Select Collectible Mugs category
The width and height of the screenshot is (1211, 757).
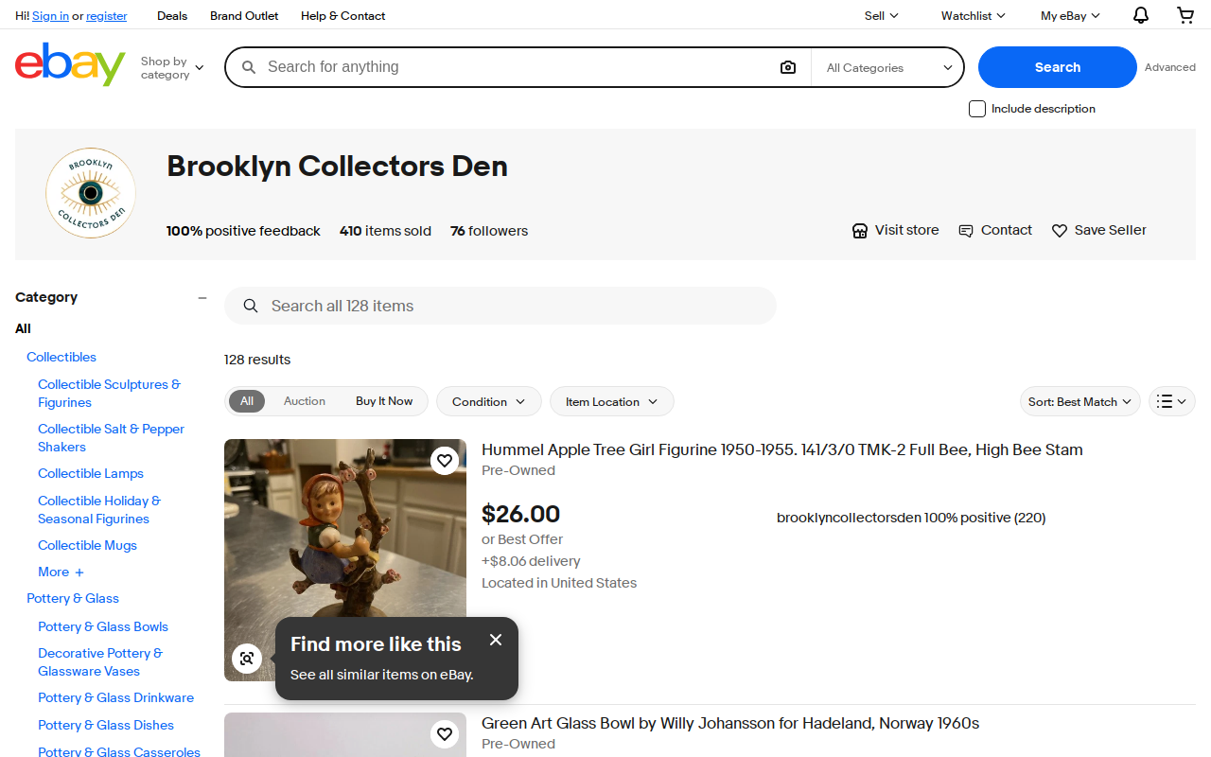(87, 545)
